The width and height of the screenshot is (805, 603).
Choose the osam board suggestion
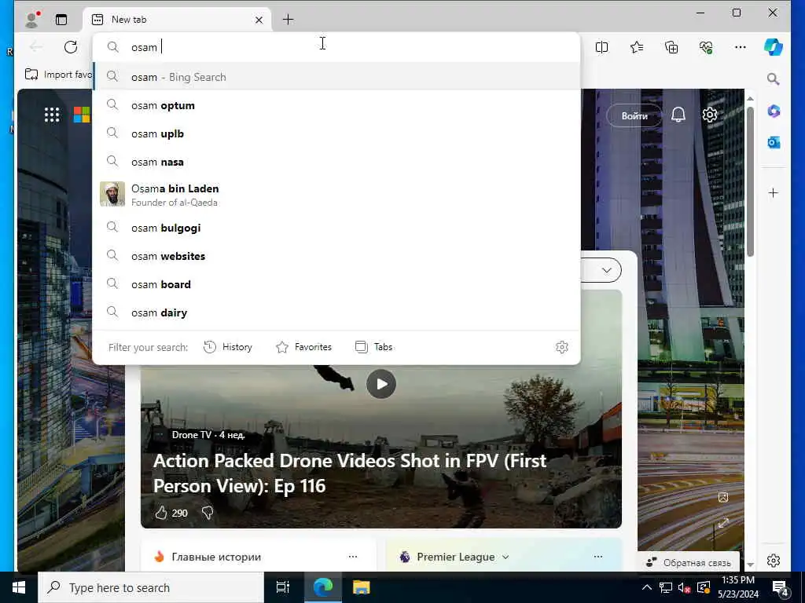(x=336, y=284)
